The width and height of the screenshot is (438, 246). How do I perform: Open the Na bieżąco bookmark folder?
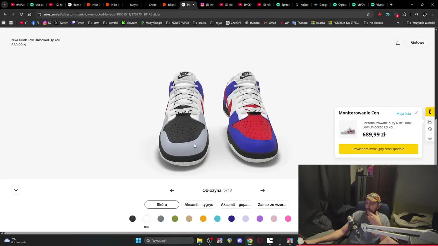pos(374,23)
